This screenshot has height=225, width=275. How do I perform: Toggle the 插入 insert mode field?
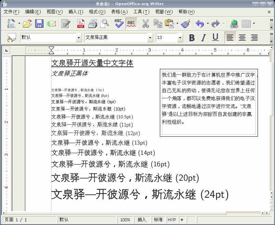point(142,220)
